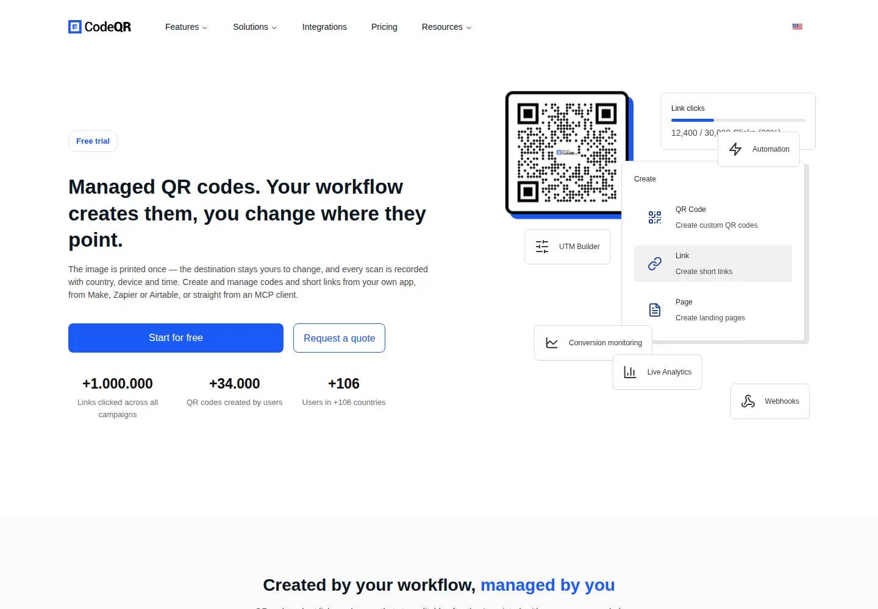The height and width of the screenshot is (609, 878).
Task: Go to the Pricing page
Action: [x=384, y=27]
